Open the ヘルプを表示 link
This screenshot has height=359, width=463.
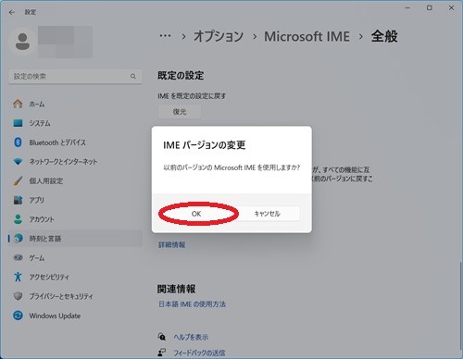coord(191,337)
